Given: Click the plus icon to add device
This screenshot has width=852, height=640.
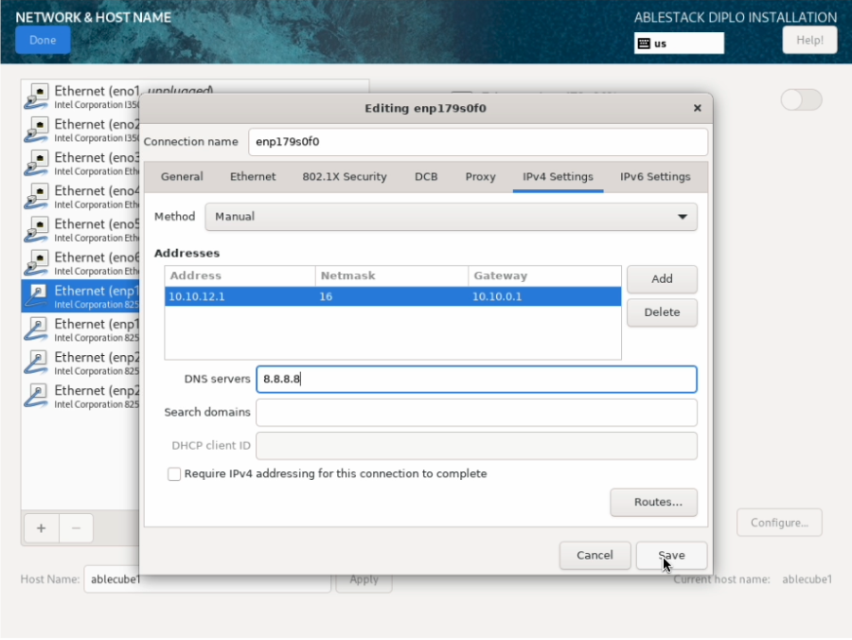Looking at the screenshot, I should click(41, 528).
